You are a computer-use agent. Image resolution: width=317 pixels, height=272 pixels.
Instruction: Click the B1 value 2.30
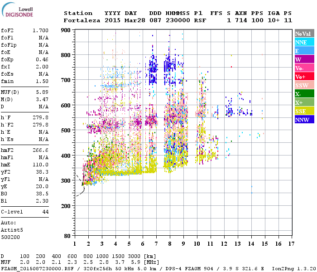42,201
